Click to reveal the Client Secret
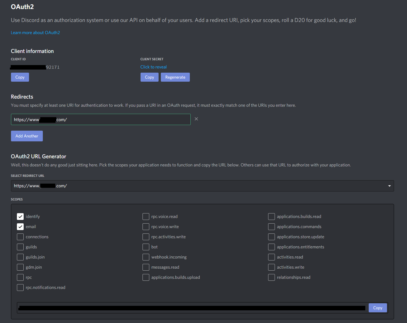 (x=154, y=67)
